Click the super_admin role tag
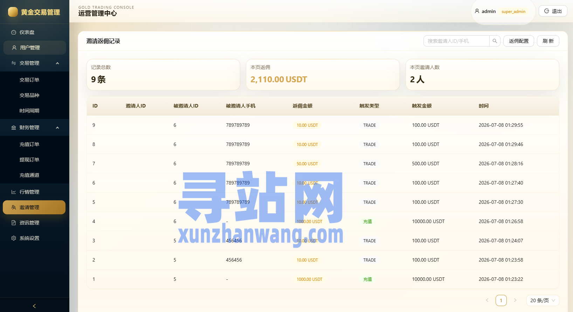Image resolution: width=573 pixels, height=312 pixels. click(x=513, y=12)
